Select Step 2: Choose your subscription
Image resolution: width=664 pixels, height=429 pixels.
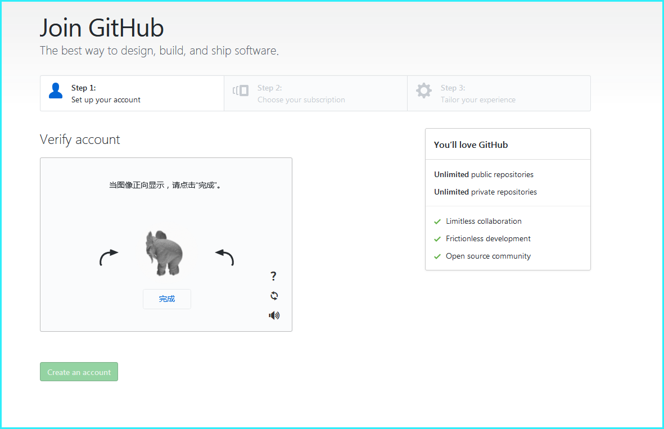[315, 93]
